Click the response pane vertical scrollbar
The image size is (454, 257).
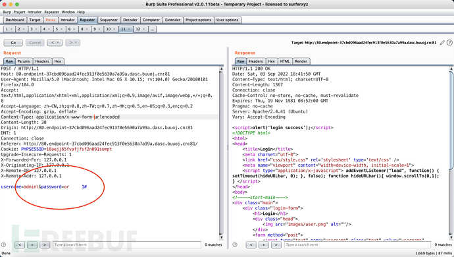(451, 153)
